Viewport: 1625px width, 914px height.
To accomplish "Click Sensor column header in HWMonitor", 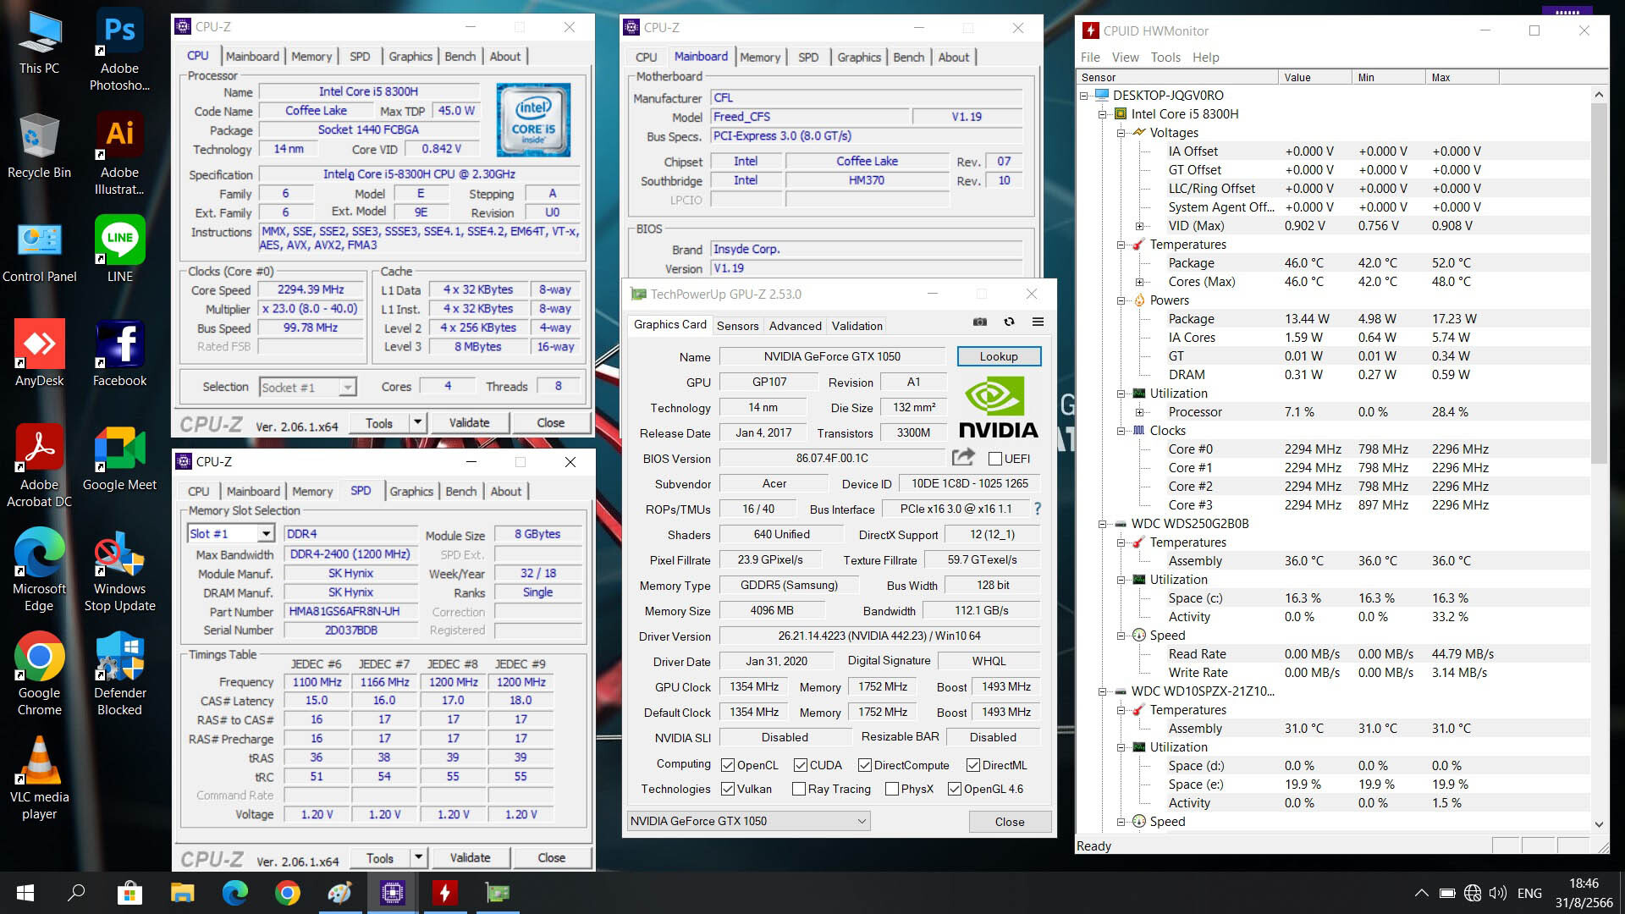I will pos(1176,77).
